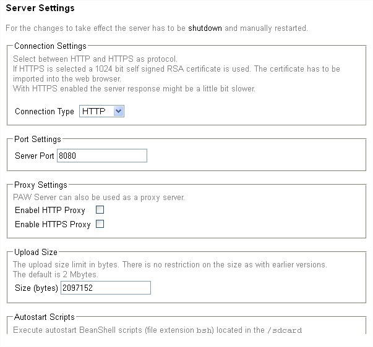Click the Connection Settings group title

pos(50,46)
